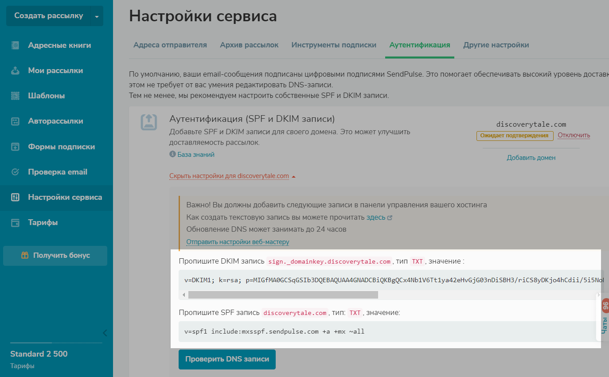Click the Авторассылки sidebar icon
The image size is (609, 377).
pos(16,121)
